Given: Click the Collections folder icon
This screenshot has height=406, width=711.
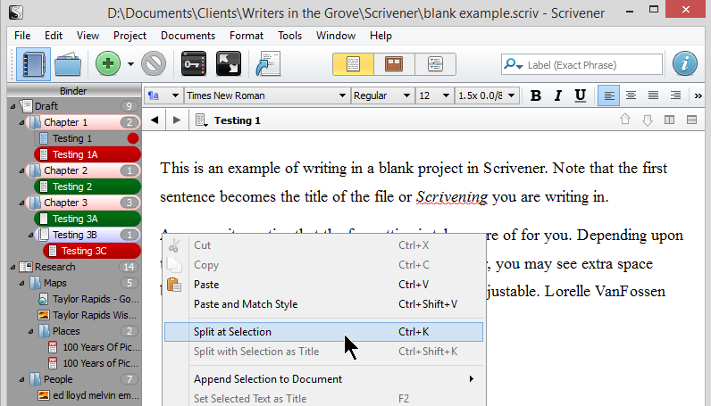Looking at the screenshot, I should pos(70,63).
